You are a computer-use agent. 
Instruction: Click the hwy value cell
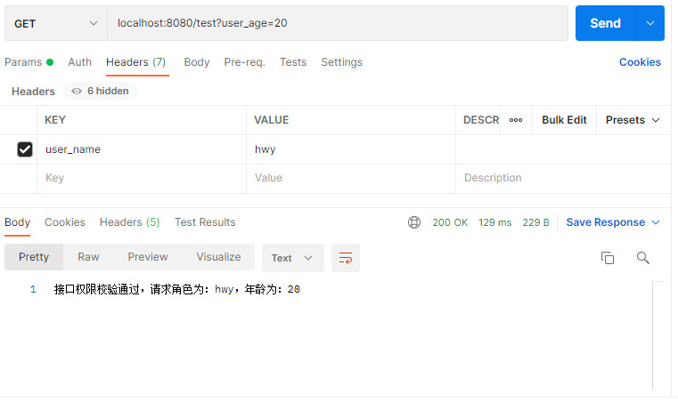(x=351, y=149)
